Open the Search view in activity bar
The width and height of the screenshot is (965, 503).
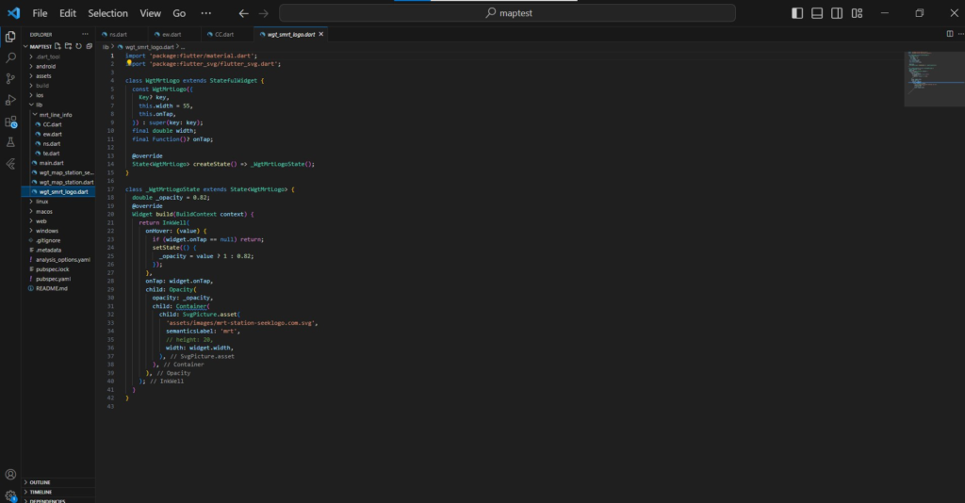click(10, 57)
